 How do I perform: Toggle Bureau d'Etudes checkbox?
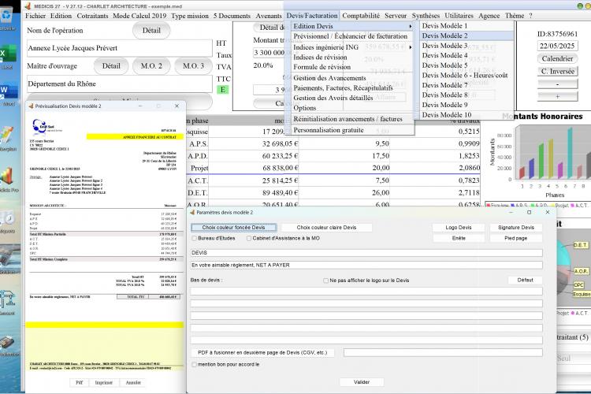pyautogui.click(x=195, y=238)
